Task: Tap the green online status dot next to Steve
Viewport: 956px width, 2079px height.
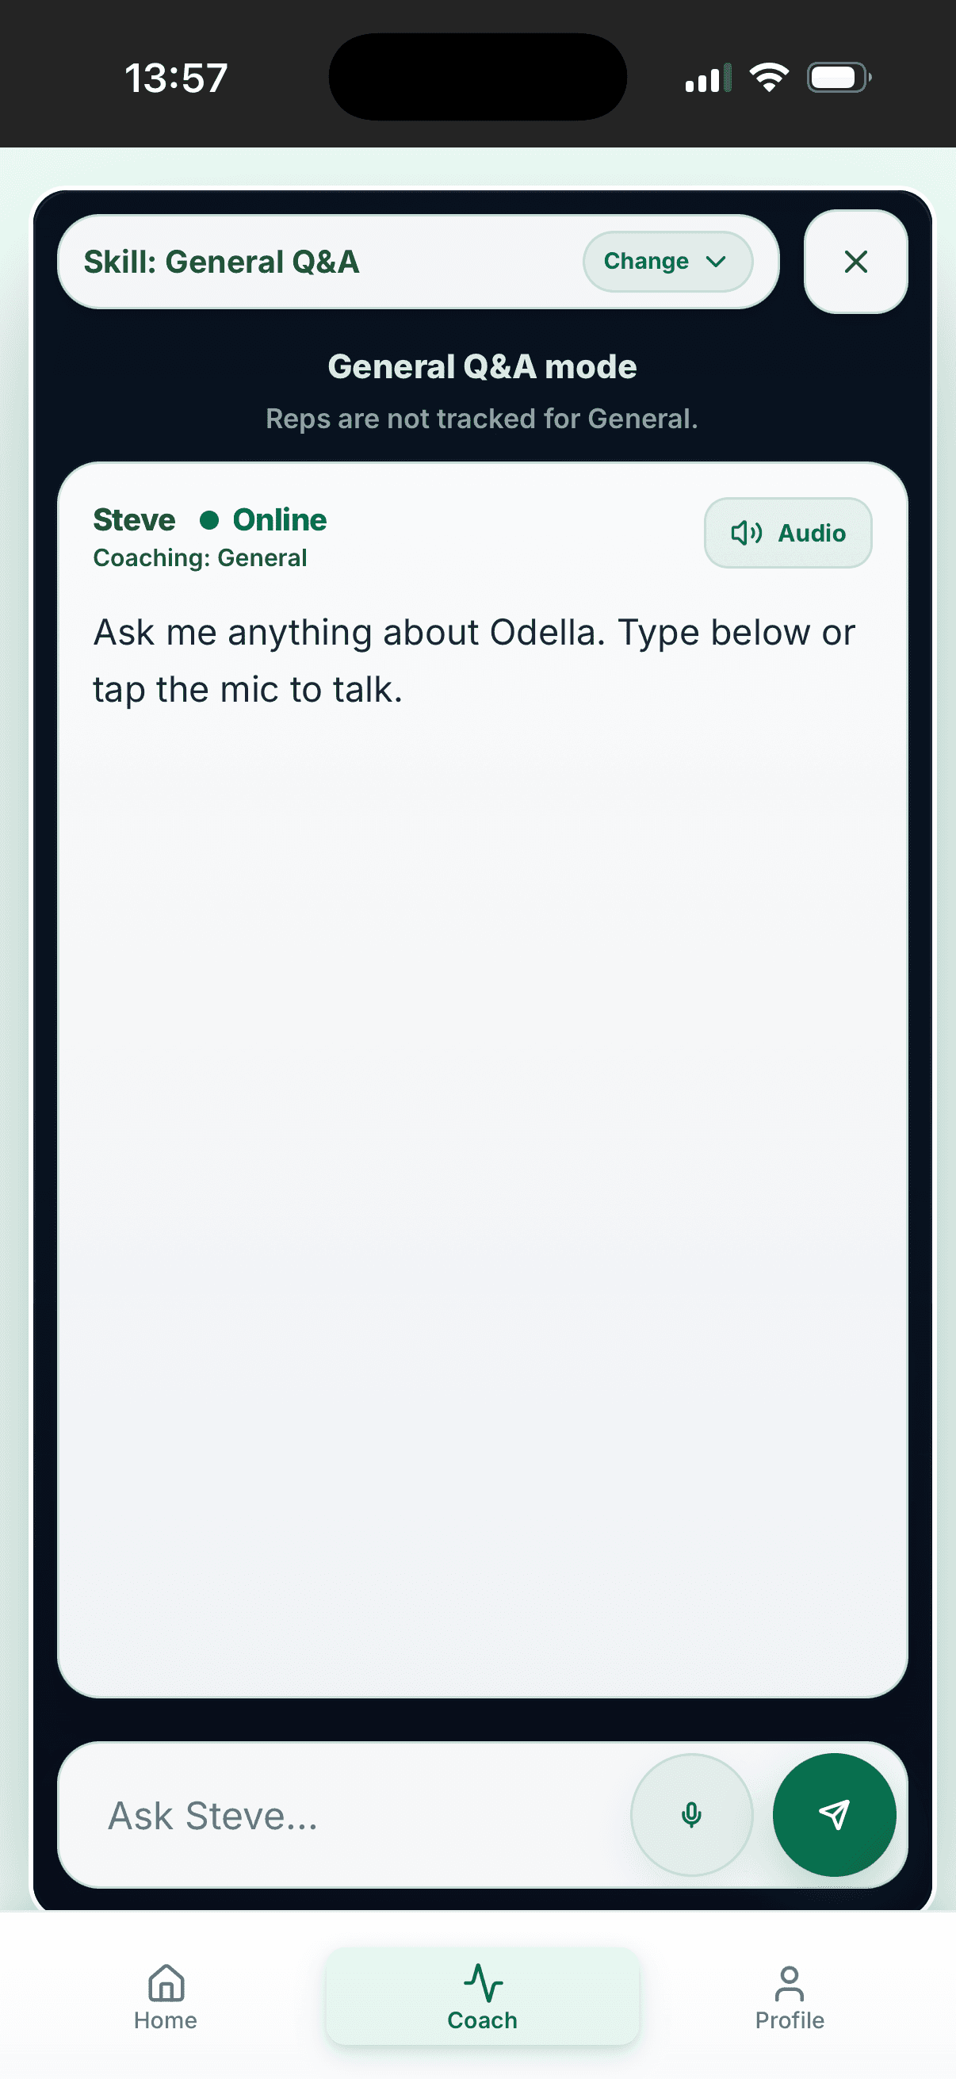Action: (x=210, y=522)
